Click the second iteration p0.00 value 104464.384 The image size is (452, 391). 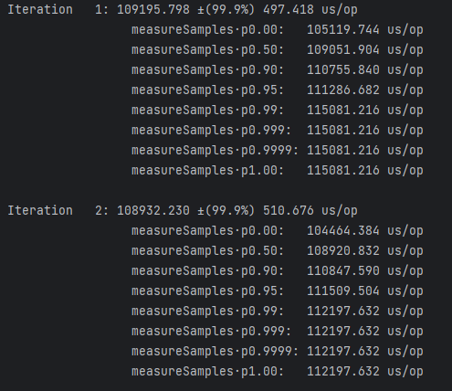coord(343,231)
